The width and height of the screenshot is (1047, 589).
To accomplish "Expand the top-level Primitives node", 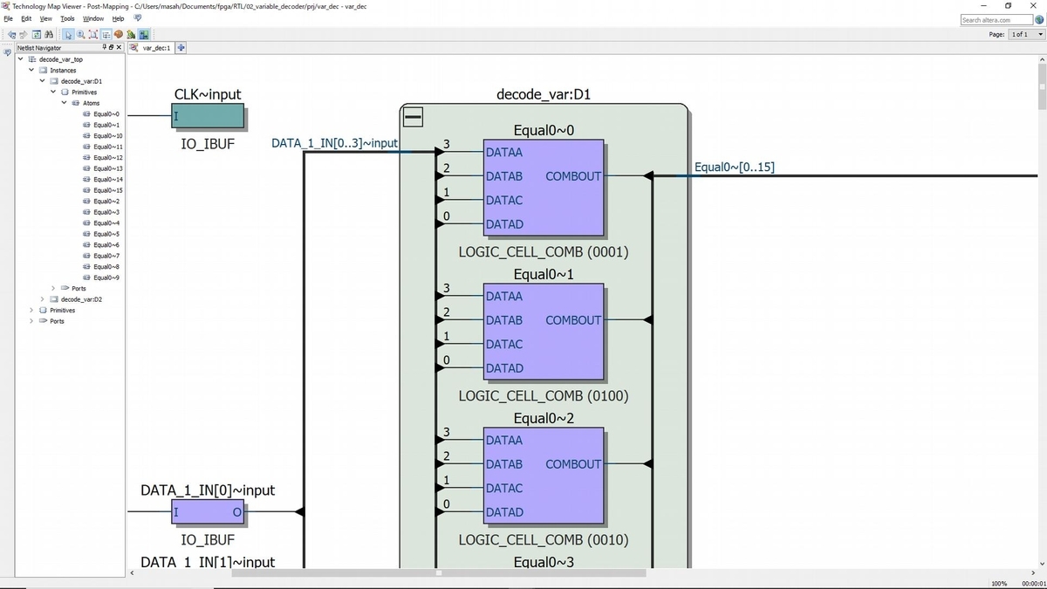I will click(x=31, y=311).
